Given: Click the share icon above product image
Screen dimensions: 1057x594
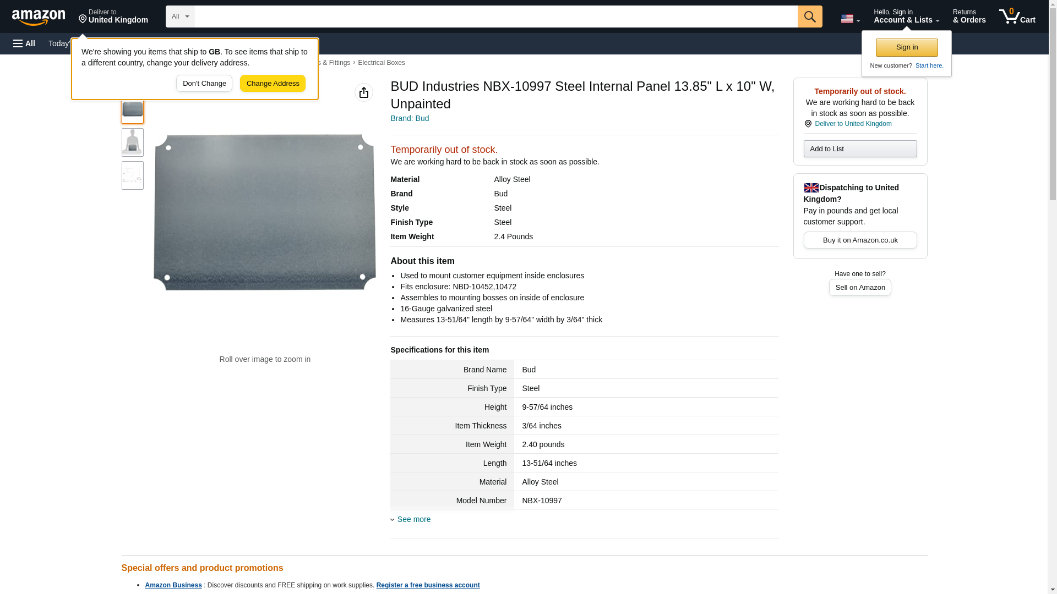Looking at the screenshot, I should pos(363,92).
